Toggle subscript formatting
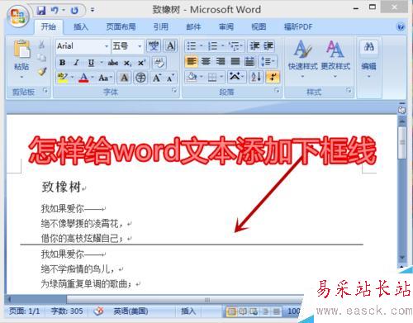Image resolution: width=413 pixels, height=323 pixels. coord(127,63)
